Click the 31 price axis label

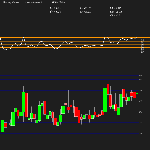(141, 101)
